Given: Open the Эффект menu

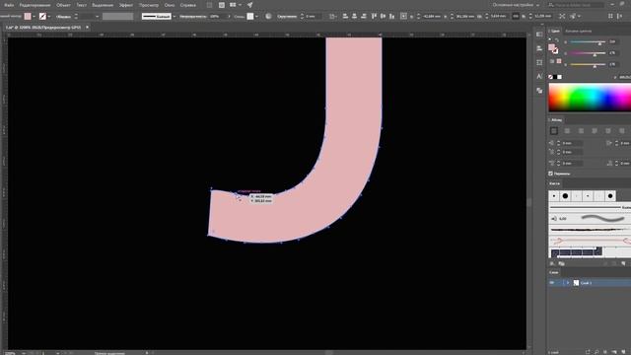Looking at the screenshot, I should point(126,5).
